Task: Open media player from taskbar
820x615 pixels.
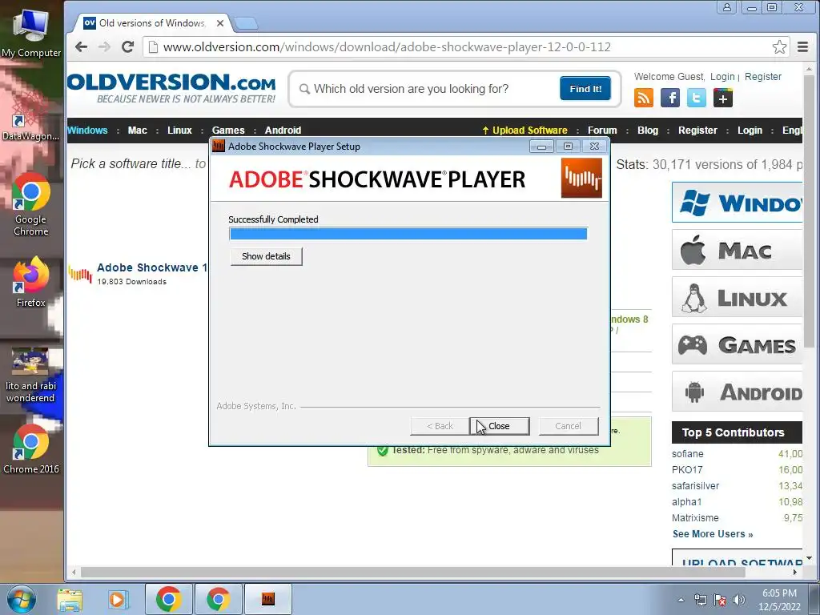Action: click(118, 599)
